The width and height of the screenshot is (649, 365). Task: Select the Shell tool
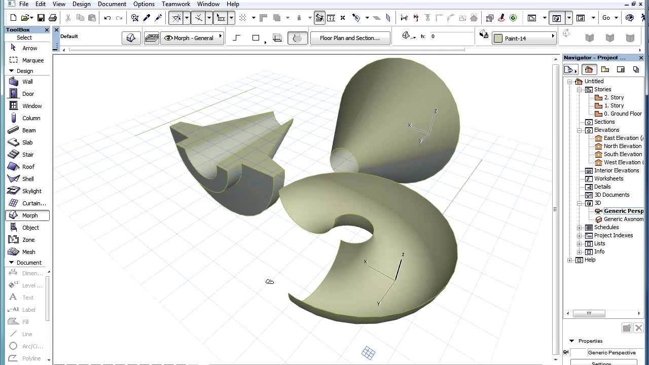click(x=27, y=179)
